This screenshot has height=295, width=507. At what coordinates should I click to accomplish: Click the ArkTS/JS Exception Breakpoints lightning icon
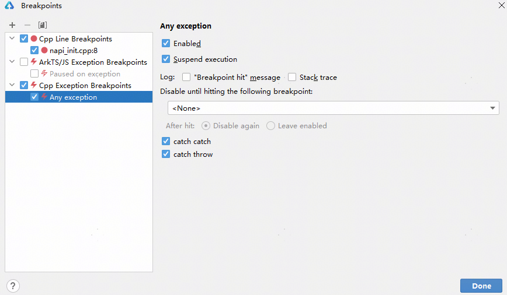34,62
